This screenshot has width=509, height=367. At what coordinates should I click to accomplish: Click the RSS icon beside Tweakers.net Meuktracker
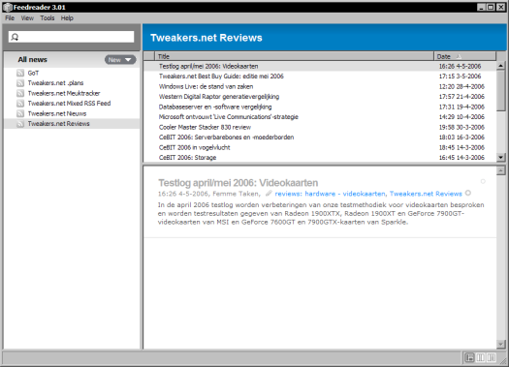[x=20, y=93]
